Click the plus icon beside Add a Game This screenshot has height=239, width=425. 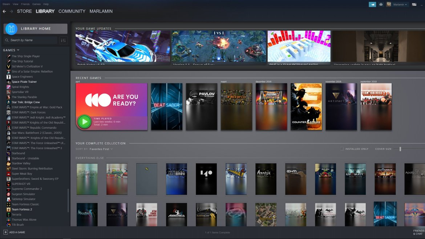click(5, 232)
